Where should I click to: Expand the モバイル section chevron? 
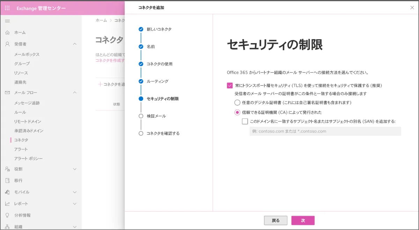[74, 192]
